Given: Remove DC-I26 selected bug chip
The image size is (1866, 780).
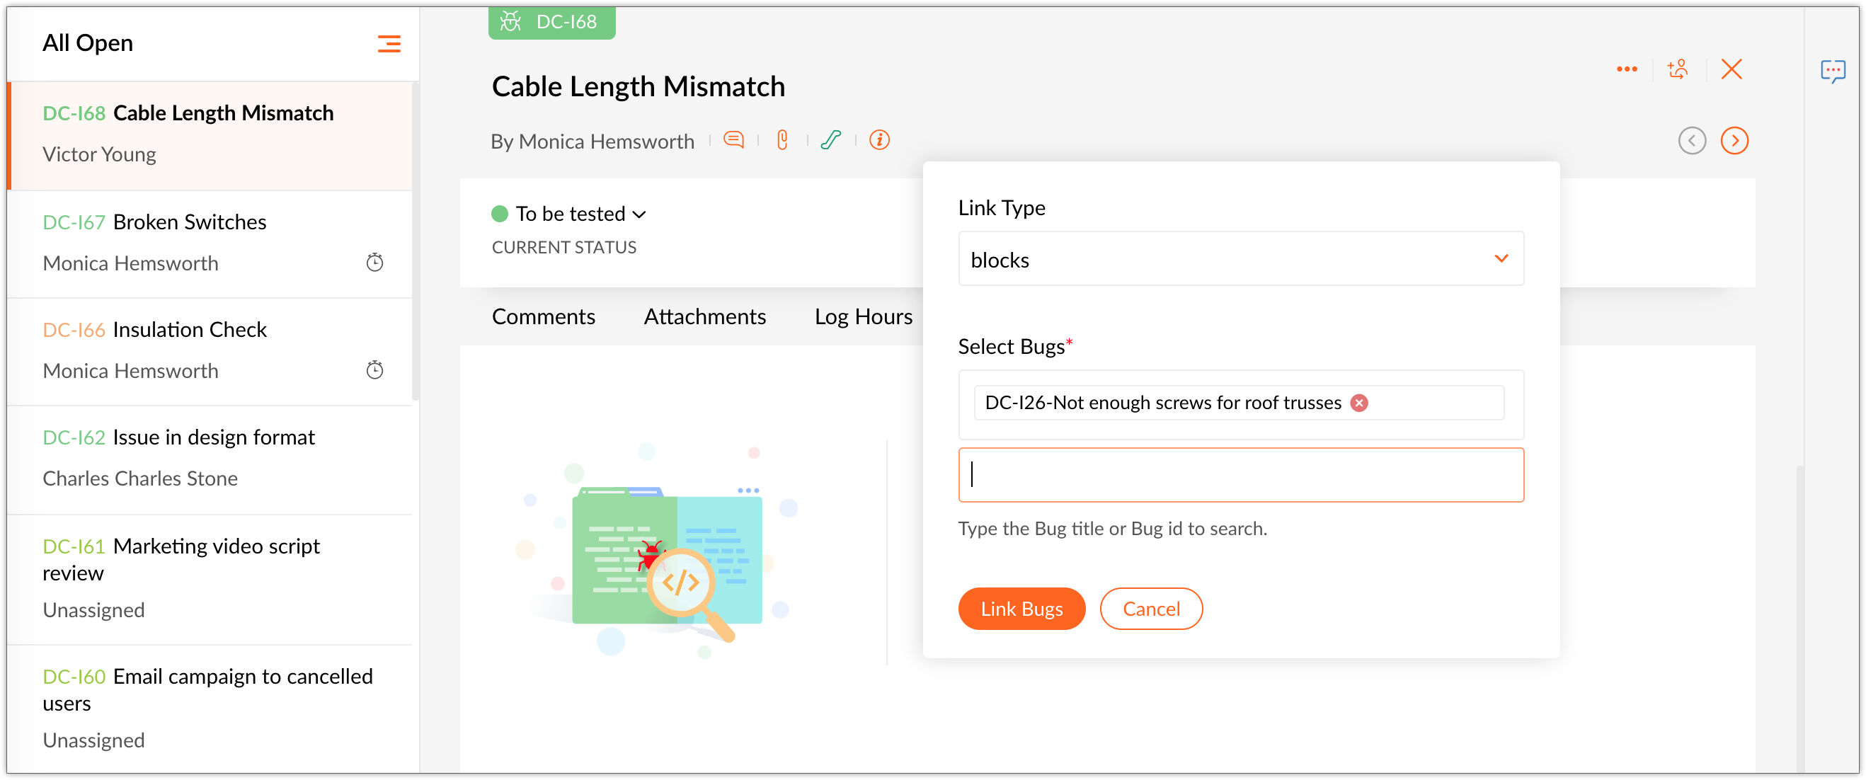Looking at the screenshot, I should pos(1360,403).
